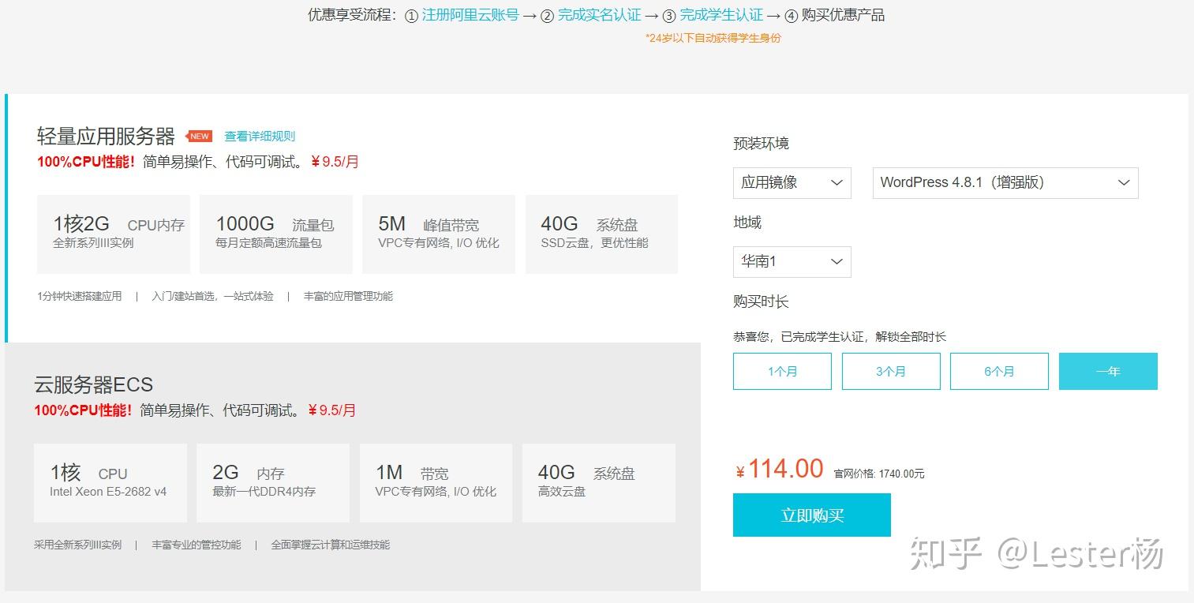
Task: Choose 6个月 purchase duration
Action: pos(999,371)
